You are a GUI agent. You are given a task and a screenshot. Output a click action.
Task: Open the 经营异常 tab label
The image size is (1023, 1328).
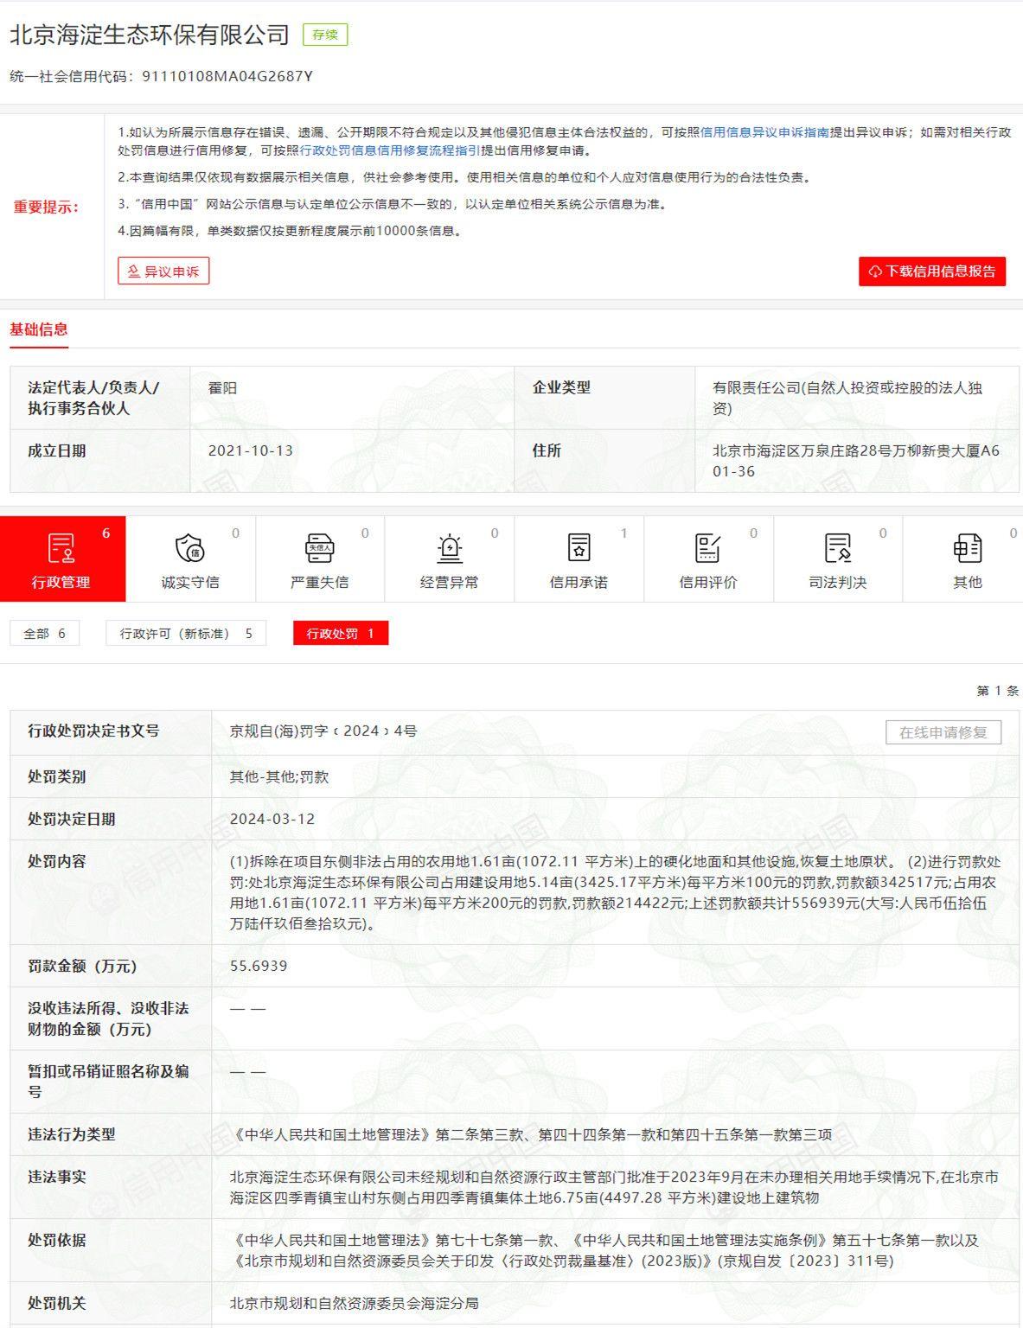[450, 583]
